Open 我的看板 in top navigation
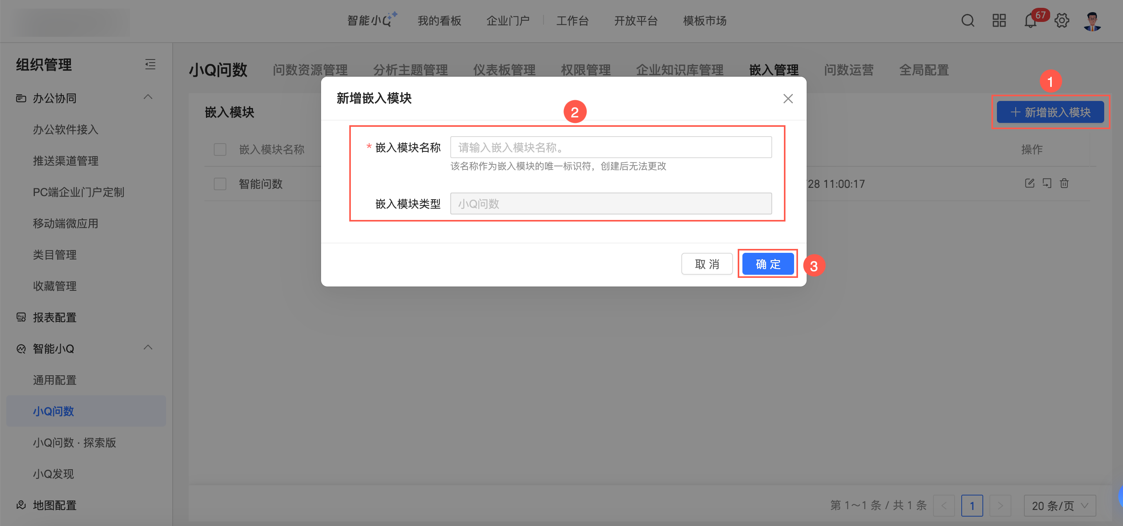 coord(439,20)
